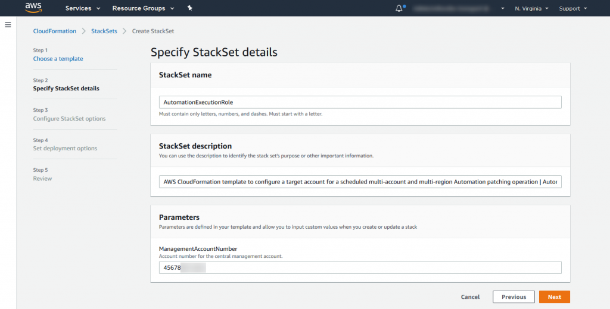Viewport: 610px width, 309px height.
Task: Go to StackSets breadcrumb
Action: 104,31
